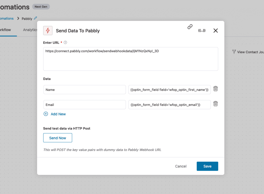Click the View Contact Journey icon
264x194 pixels.
[x=234, y=52]
